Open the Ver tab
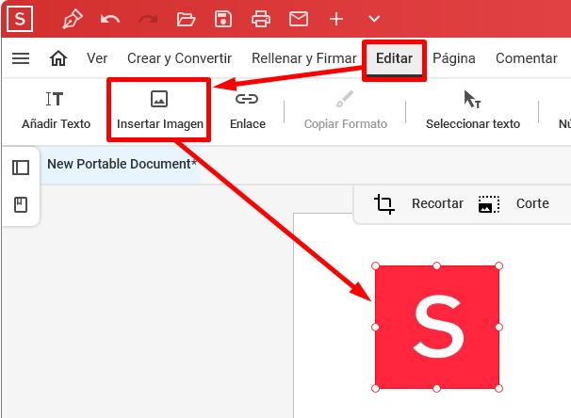 (97, 58)
